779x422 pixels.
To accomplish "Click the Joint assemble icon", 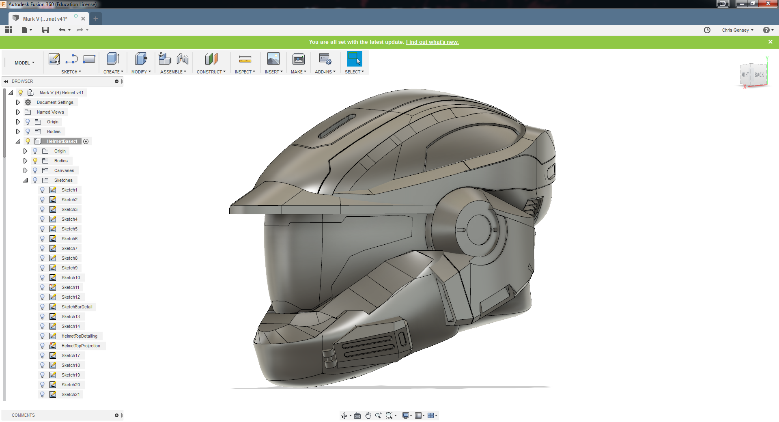I will tap(183, 59).
